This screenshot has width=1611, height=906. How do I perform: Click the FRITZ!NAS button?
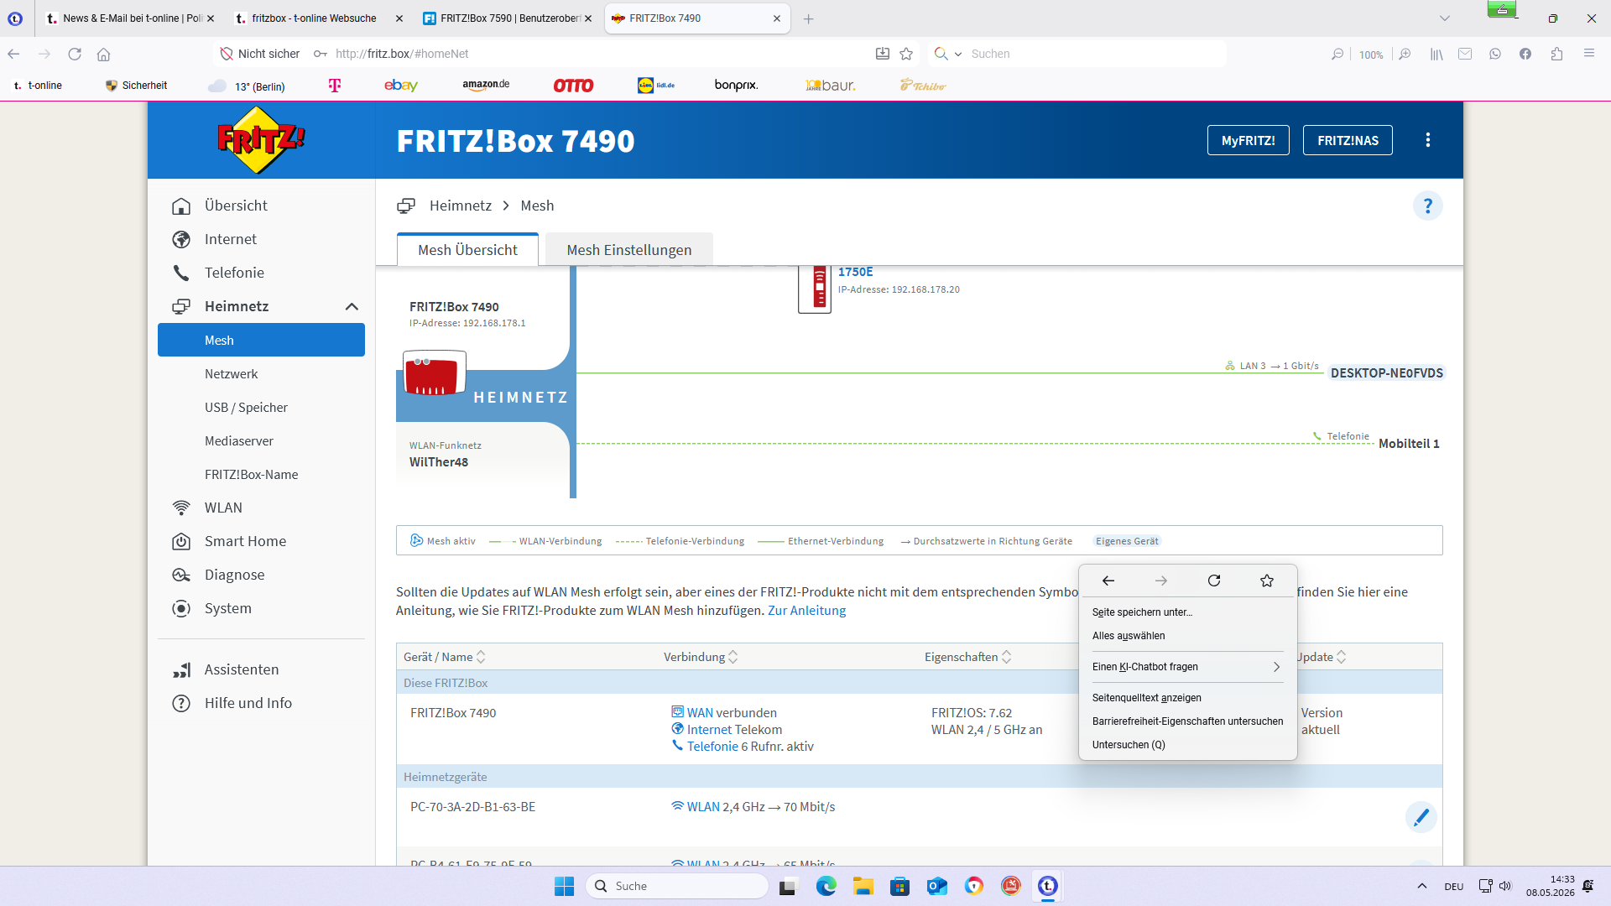point(1348,140)
